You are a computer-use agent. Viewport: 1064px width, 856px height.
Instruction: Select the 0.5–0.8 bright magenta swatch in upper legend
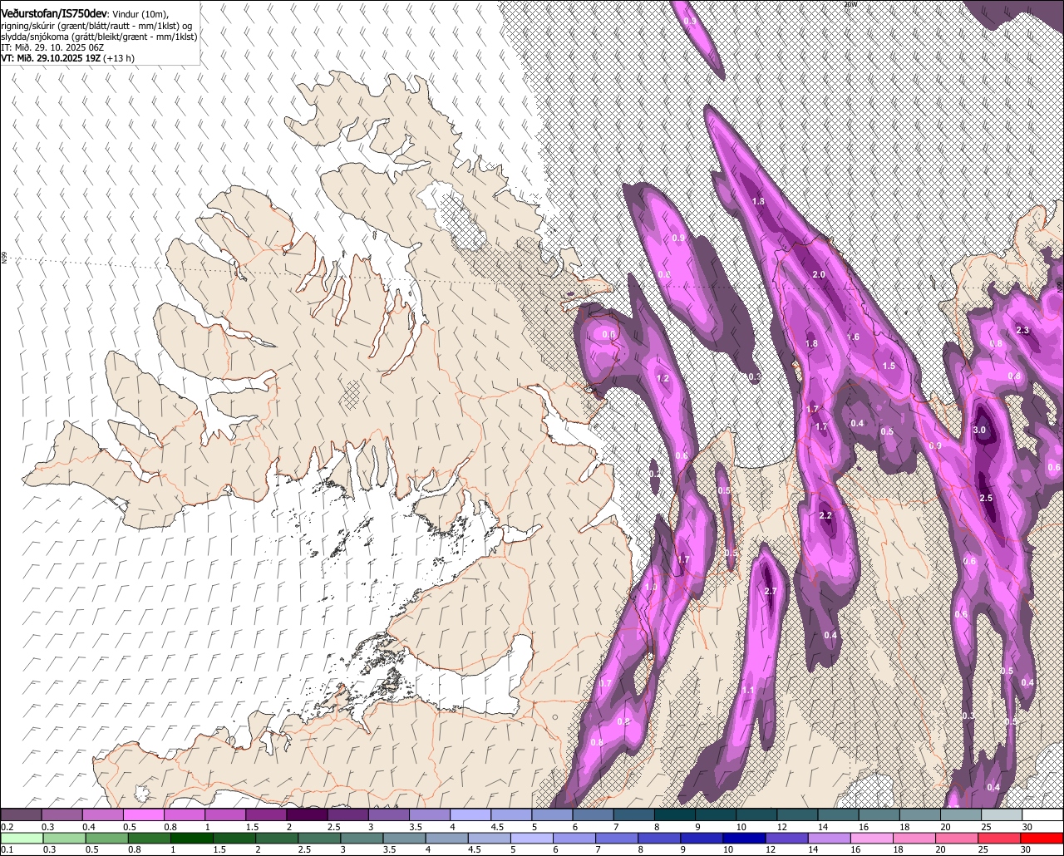pyautogui.click(x=144, y=814)
